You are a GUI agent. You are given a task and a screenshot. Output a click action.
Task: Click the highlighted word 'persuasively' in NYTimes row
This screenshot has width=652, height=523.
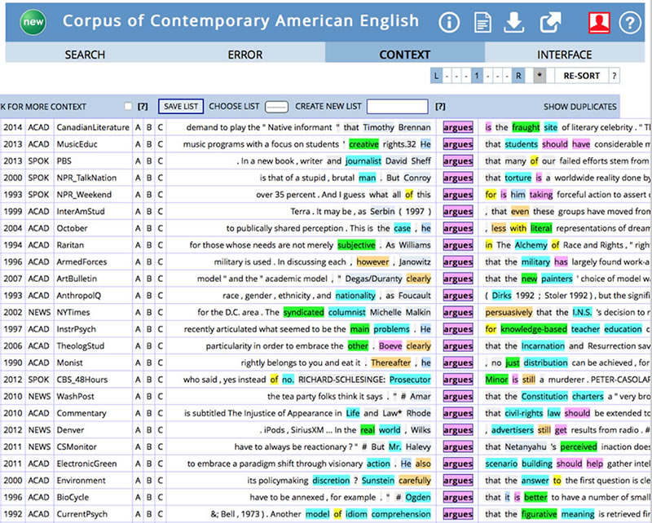(509, 312)
